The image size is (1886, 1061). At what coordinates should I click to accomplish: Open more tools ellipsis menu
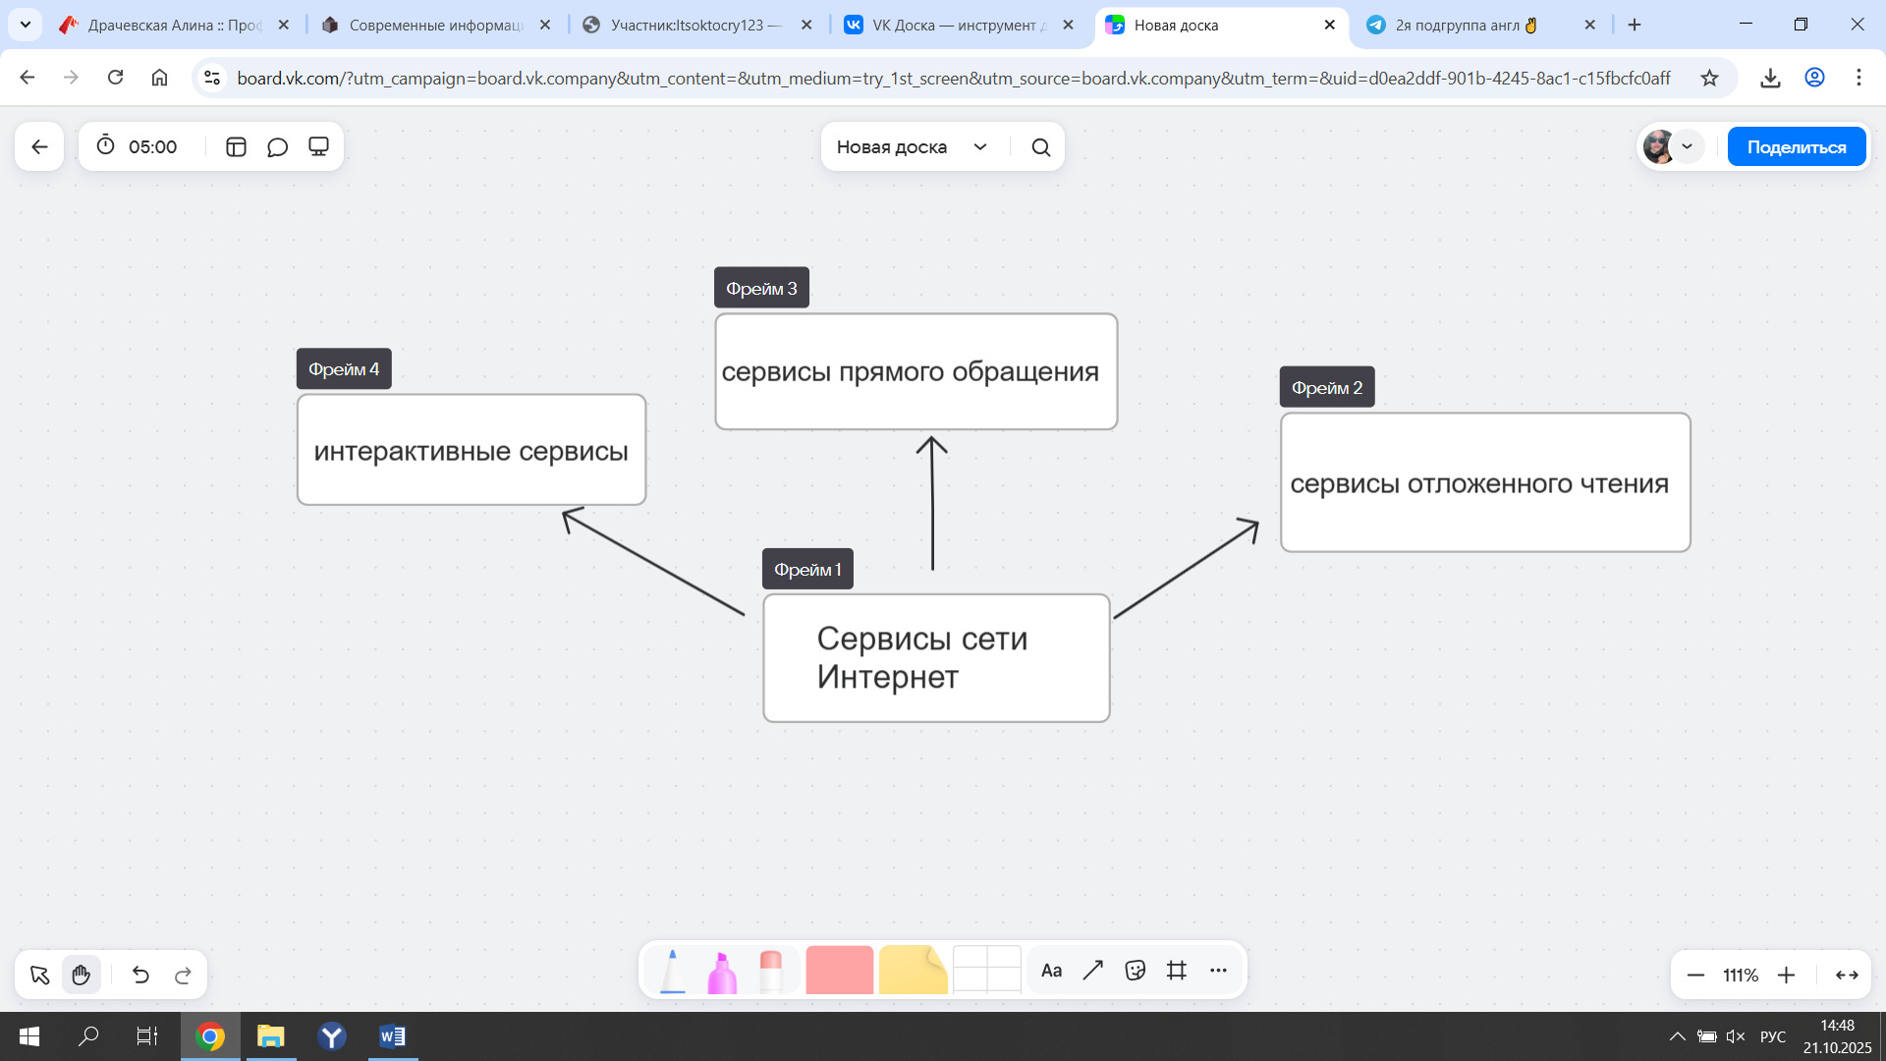pos(1218,971)
